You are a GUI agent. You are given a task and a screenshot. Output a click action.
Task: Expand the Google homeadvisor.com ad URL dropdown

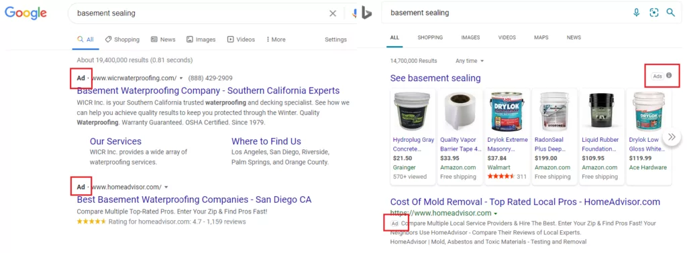click(166, 187)
